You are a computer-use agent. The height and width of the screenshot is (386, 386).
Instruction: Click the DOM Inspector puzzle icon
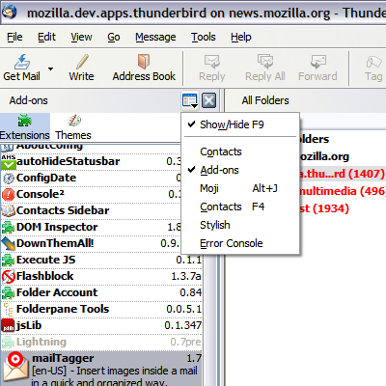pyautogui.click(x=9, y=228)
